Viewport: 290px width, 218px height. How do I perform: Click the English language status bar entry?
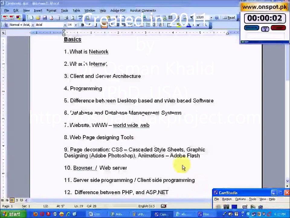click(147, 206)
